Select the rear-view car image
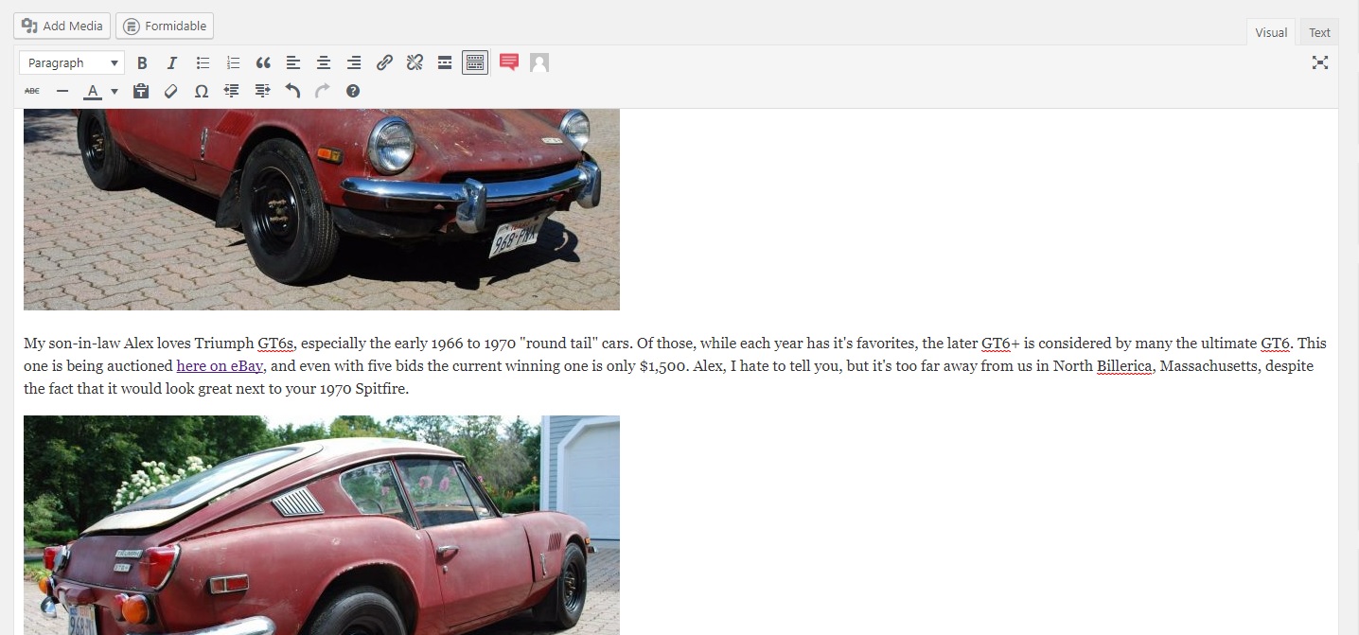1359x635 pixels. pyautogui.click(x=322, y=525)
